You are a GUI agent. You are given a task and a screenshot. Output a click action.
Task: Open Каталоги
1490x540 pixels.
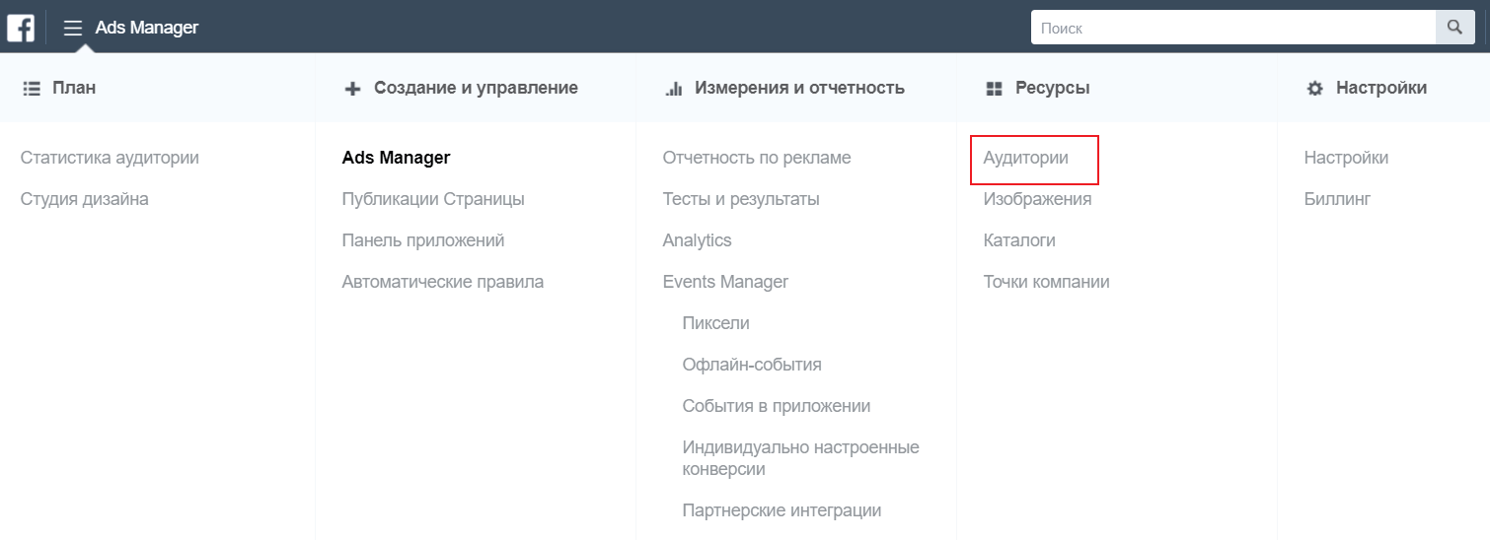pyautogui.click(x=1019, y=240)
